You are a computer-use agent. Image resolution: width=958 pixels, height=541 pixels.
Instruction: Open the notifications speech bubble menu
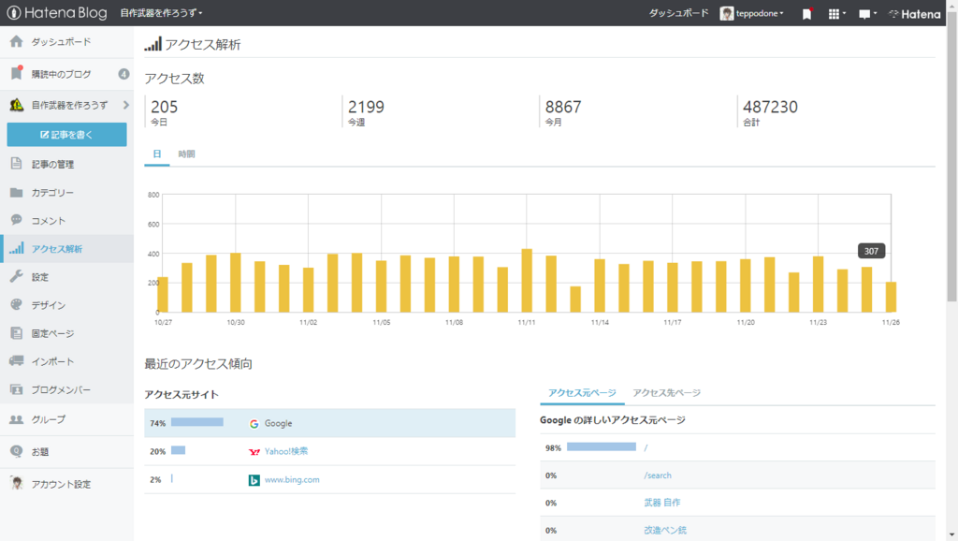(867, 13)
